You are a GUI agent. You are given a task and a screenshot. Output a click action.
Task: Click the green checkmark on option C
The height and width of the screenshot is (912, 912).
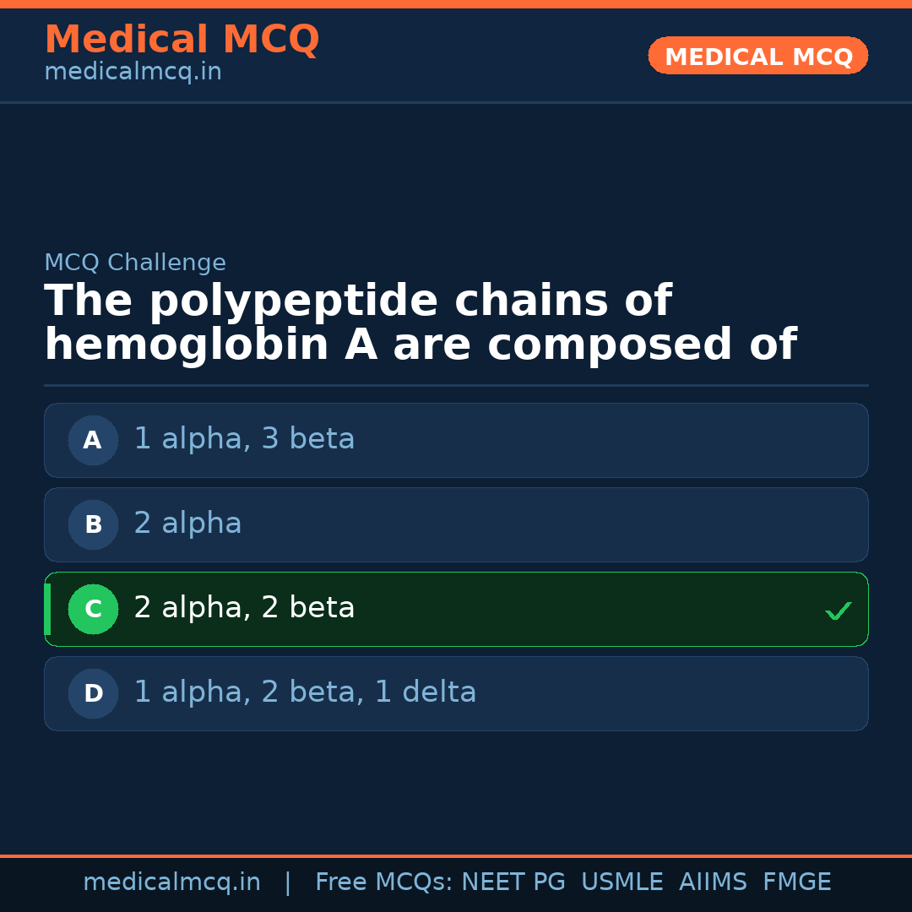838,611
